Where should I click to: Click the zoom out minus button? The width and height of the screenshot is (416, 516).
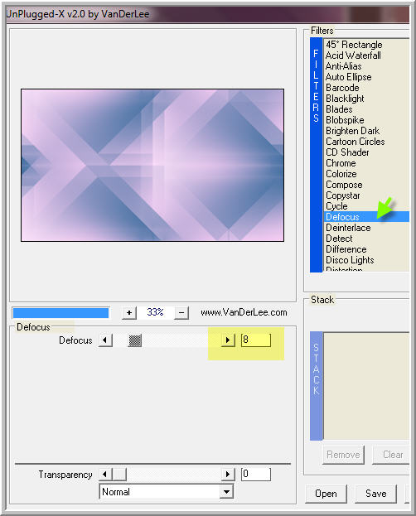pos(181,312)
